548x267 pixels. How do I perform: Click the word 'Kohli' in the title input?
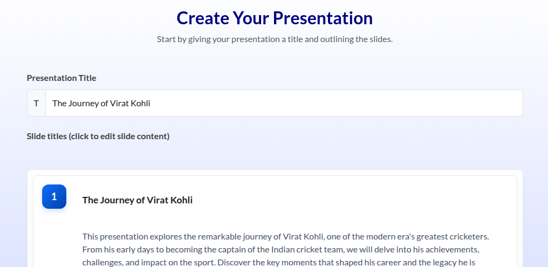point(140,103)
